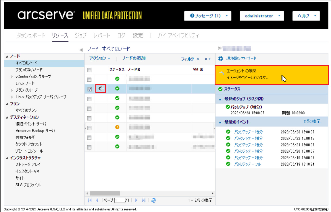The image size is (331, 212).
Task: Click the ノードの追加 link
Action: [x=134, y=58]
